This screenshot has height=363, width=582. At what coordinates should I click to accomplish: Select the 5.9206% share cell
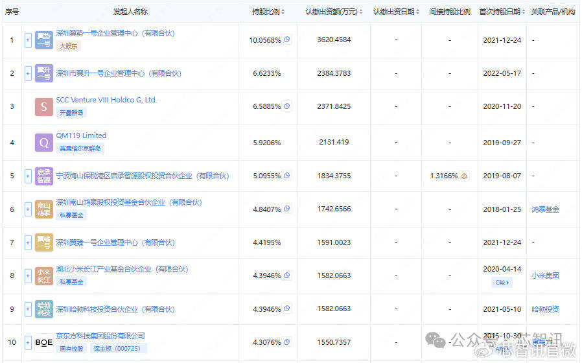pos(267,143)
